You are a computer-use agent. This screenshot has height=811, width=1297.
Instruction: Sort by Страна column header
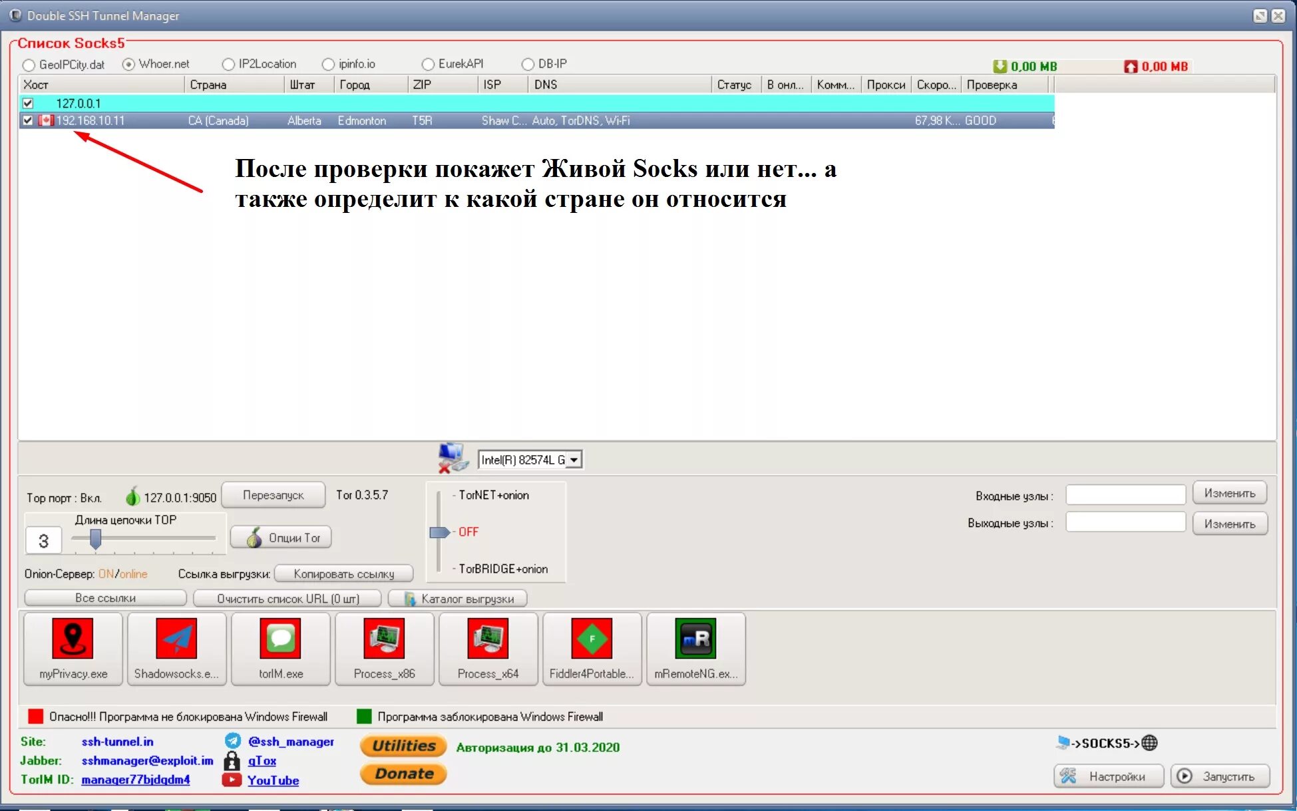point(233,84)
